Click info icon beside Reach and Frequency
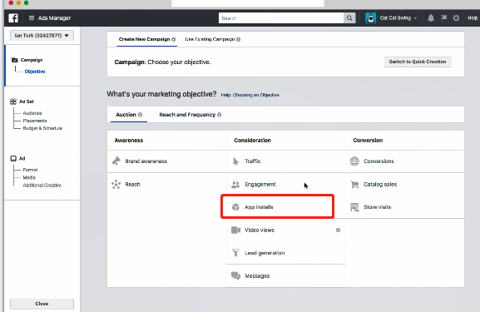The image size is (480, 312). [x=219, y=115]
